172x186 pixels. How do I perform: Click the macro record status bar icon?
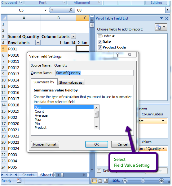tap(19, 181)
